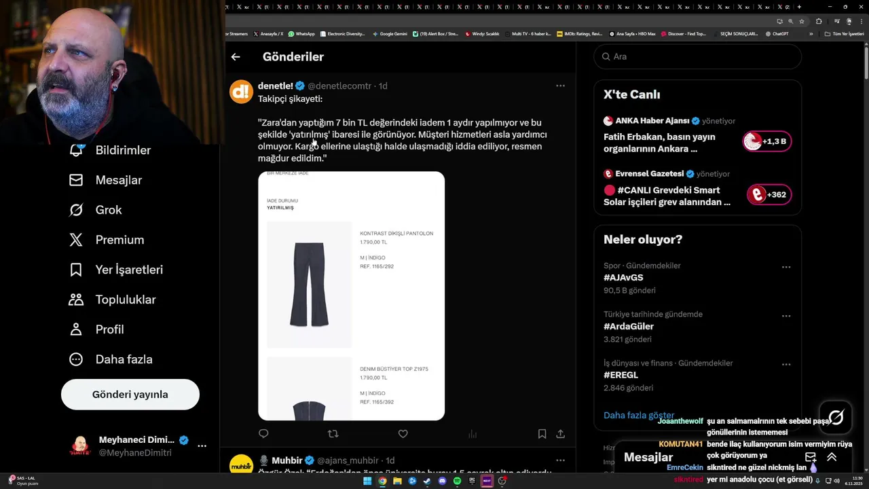Image resolution: width=869 pixels, height=489 pixels.
Task: Show hidden bookmarks with chevron overflow
Action: [811, 33]
